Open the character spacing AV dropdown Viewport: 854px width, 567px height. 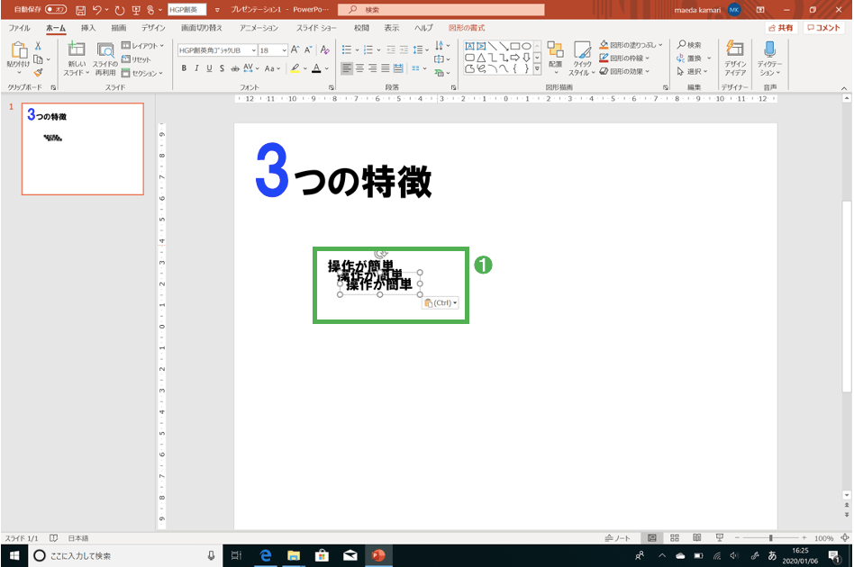[x=250, y=68]
